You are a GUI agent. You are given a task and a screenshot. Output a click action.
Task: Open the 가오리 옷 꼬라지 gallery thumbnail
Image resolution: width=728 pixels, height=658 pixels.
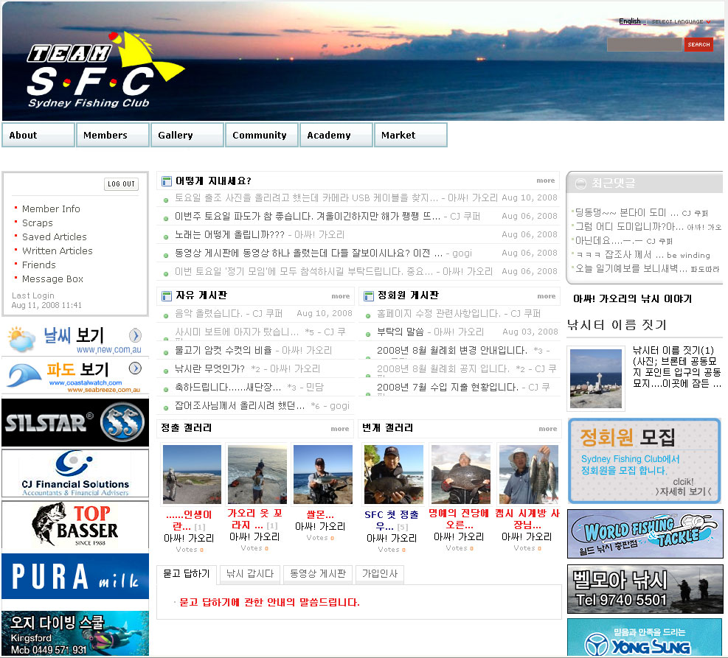[257, 475]
